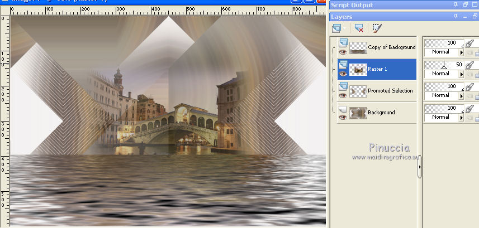Open blend mode dropdown for Raster 1

(x=461, y=74)
